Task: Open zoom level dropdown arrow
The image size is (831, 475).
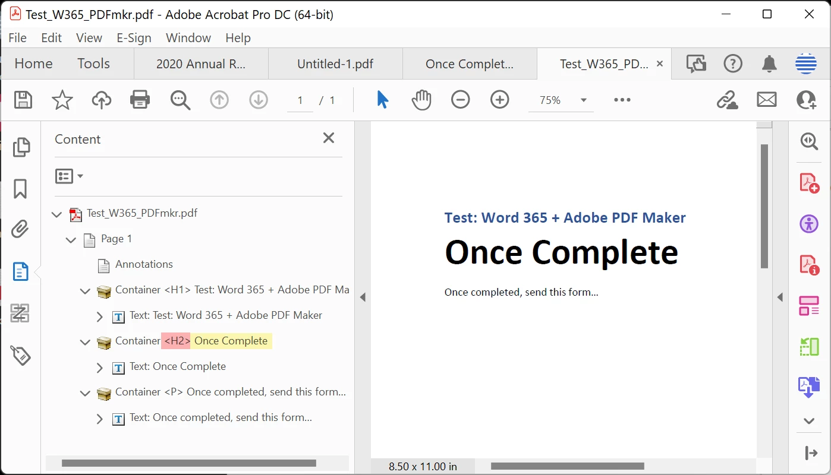Action: 584,100
